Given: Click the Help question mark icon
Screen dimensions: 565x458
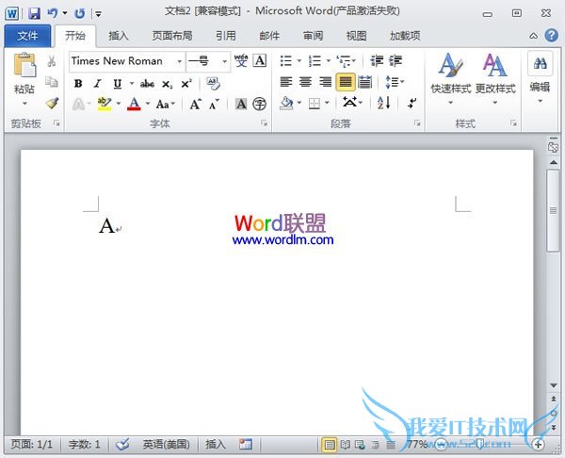Looking at the screenshot, I should click(x=551, y=36).
